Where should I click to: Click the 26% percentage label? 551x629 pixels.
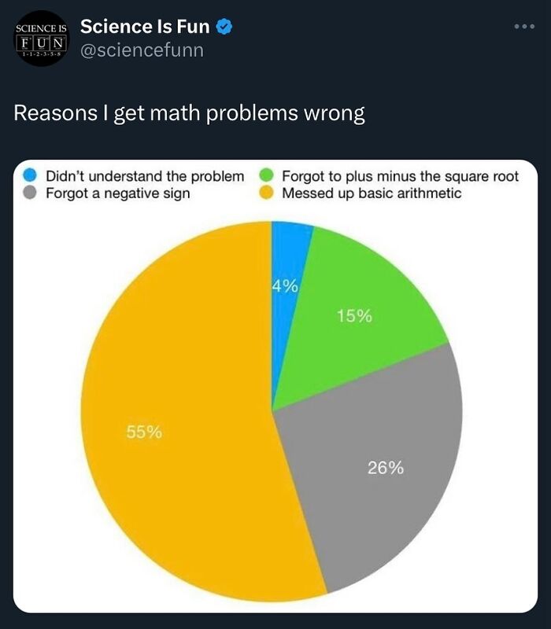click(386, 469)
